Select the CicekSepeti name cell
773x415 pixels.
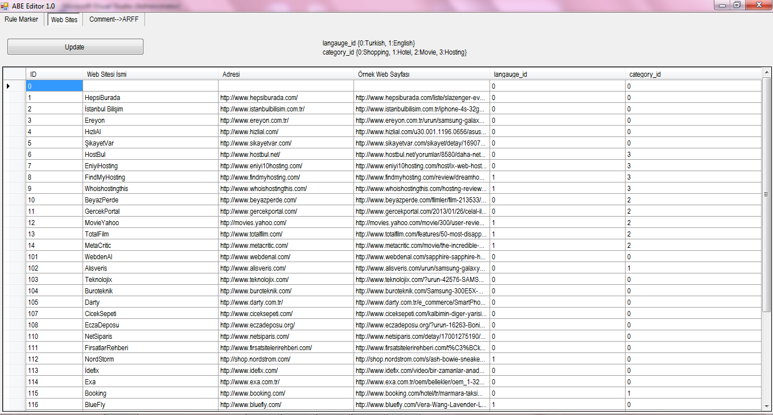point(150,313)
